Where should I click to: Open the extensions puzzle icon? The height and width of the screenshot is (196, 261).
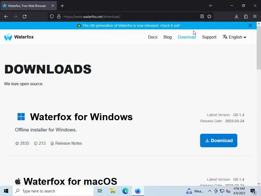246,17
